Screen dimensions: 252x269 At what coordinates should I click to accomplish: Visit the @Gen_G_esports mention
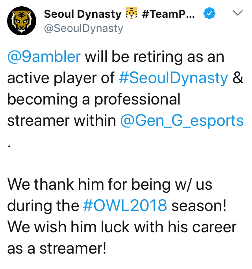[x=182, y=120]
